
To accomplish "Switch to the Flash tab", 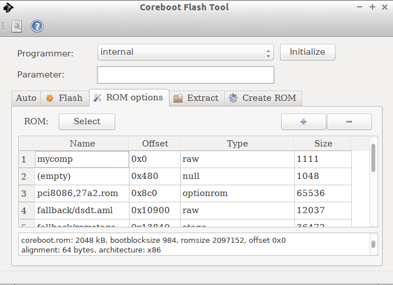I will pyautogui.click(x=64, y=98).
